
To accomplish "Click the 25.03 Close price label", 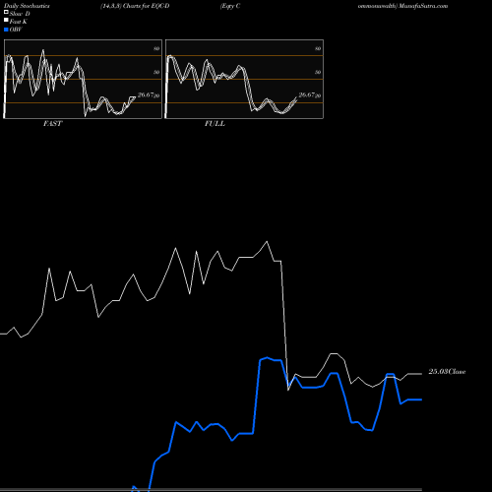I will (x=447, y=372).
